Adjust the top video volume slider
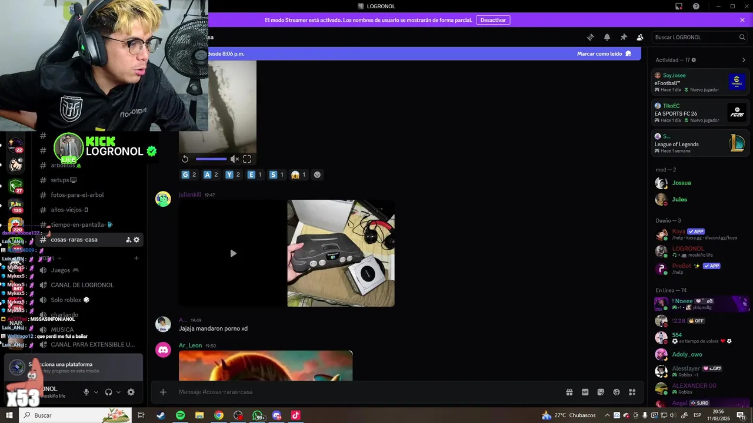This screenshot has height=423, width=753. pos(211,159)
